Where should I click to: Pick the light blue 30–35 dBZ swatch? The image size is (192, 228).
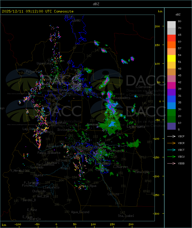pos(171,106)
